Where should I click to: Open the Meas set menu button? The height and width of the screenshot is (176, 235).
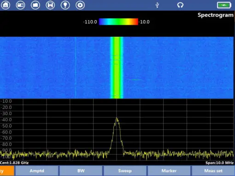point(213,171)
